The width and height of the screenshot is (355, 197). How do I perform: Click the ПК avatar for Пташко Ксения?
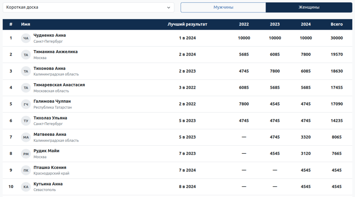tap(26, 170)
